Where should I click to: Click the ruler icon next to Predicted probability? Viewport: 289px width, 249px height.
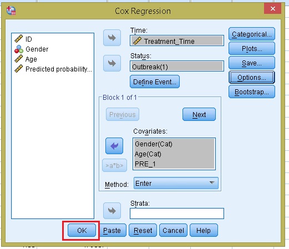pos(19,69)
